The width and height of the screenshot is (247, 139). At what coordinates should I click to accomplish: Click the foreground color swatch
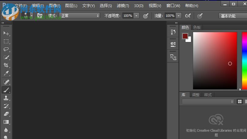(x=185, y=36)
